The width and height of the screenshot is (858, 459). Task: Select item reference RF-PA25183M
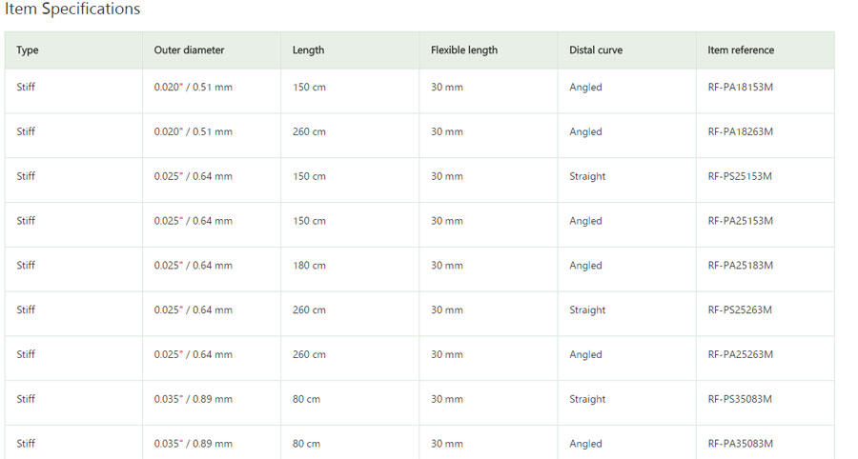[740, 266]
